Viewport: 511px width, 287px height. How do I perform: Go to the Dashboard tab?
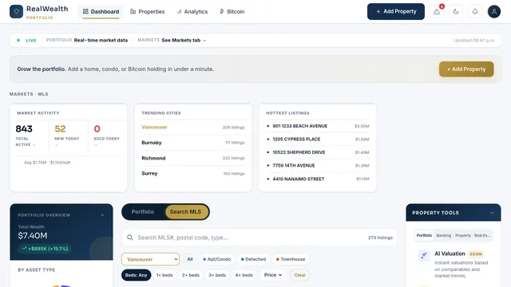point(101,12)
